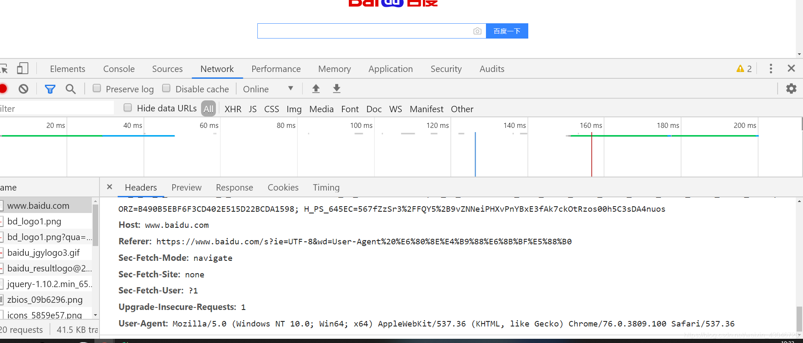
Task: Enable the Disable cache checkbox
Action: click(x=166, y=88)
